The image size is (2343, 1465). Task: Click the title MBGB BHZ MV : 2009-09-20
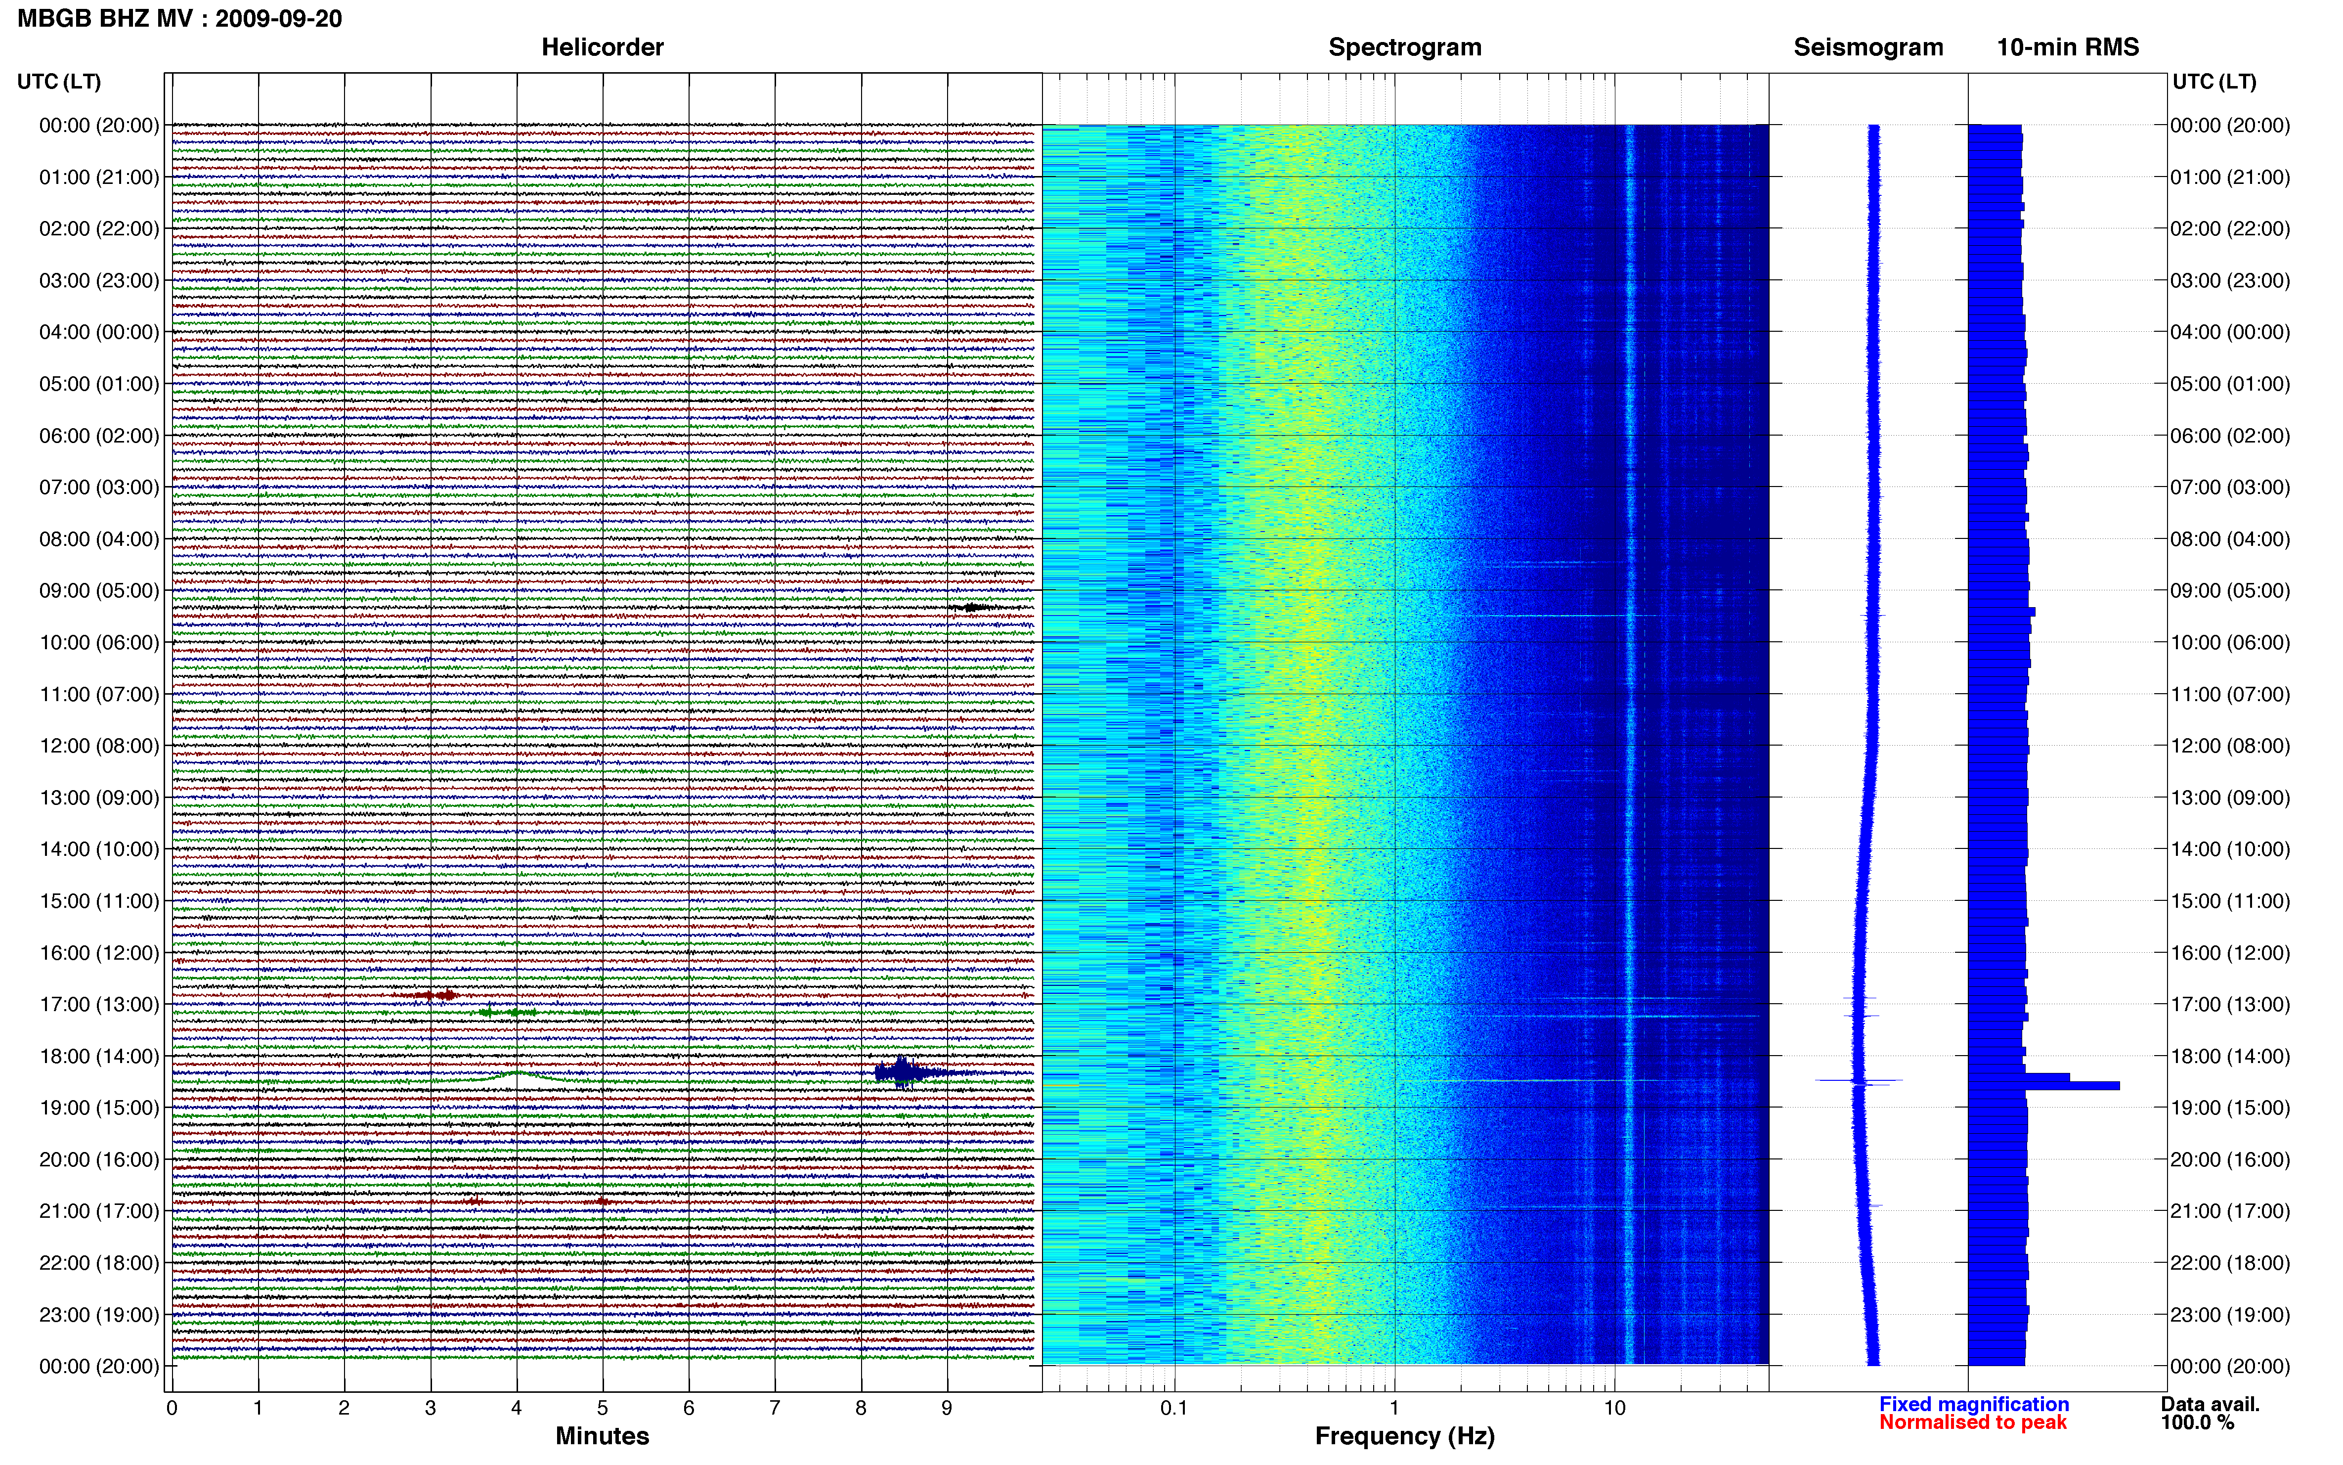point(180,18)
